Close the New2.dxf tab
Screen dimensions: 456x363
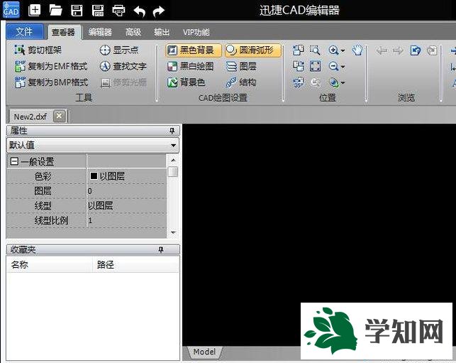click(60, 116)
